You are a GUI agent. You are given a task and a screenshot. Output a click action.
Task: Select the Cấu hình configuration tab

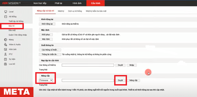point(96,3)
